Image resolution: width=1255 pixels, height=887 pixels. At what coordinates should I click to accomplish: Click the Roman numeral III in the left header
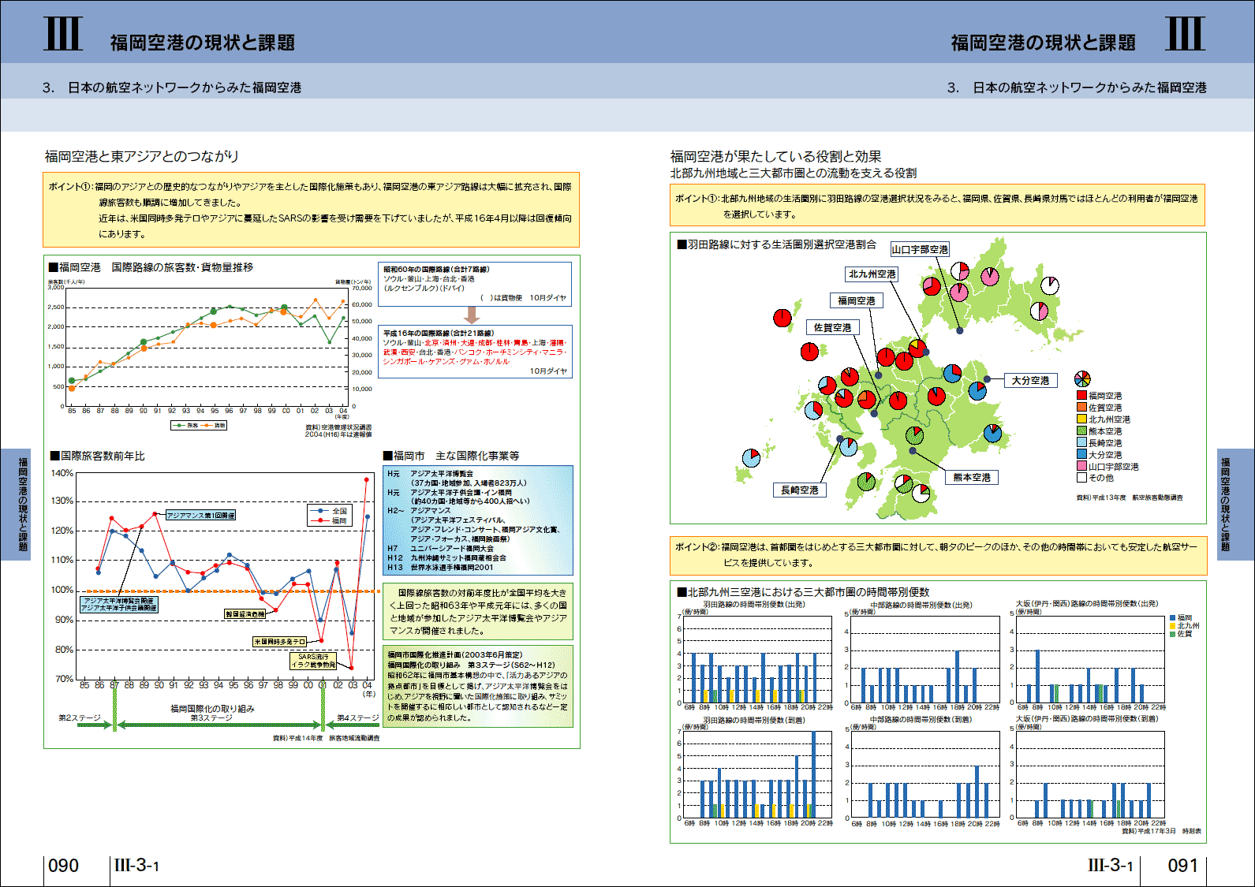coord(63,33)
